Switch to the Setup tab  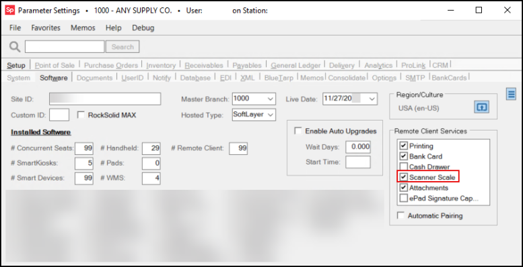pos(16,65)
